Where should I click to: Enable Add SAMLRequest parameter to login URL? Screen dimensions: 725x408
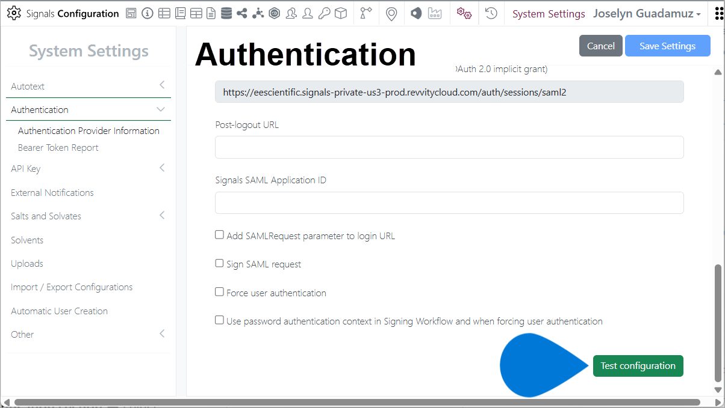(220, 235)
